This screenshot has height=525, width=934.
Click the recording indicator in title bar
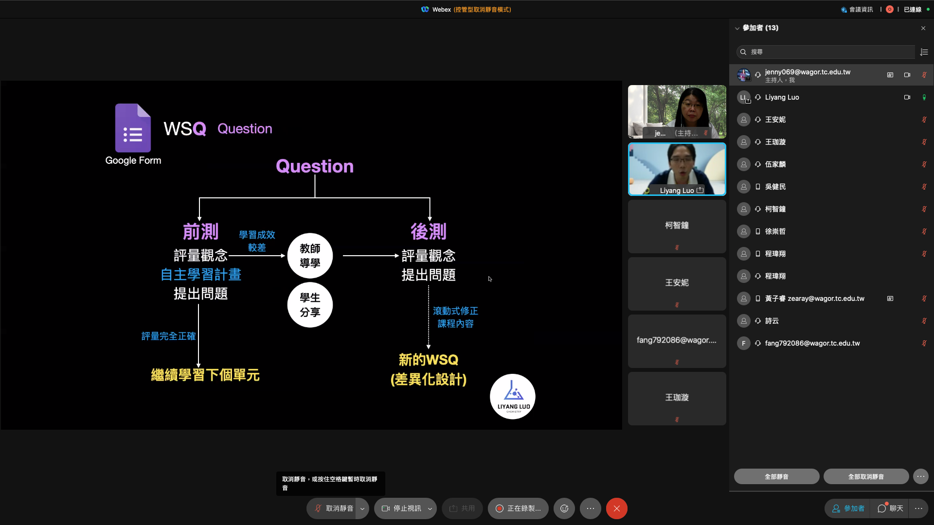890,9
